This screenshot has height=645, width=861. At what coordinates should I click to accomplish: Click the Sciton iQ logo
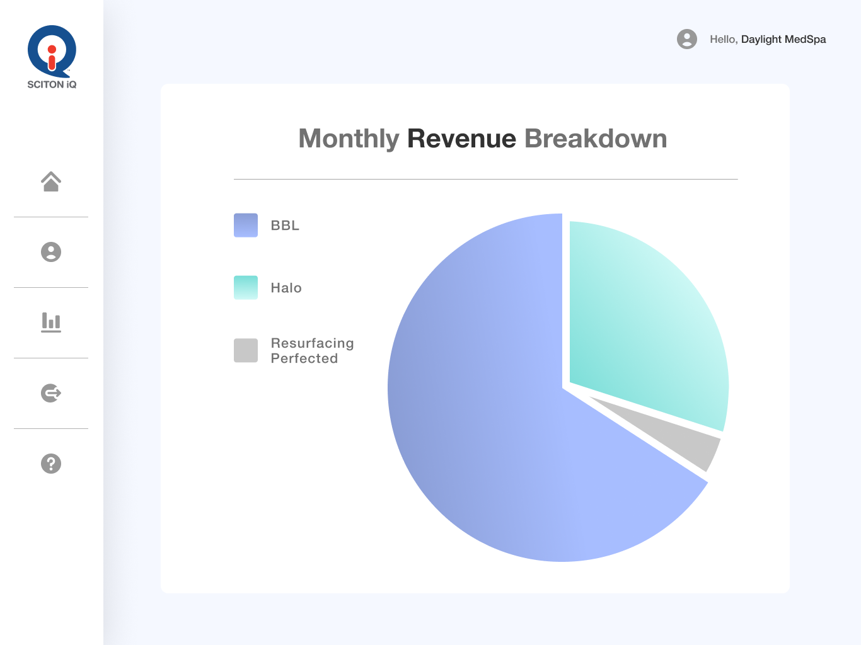(52, 51)
